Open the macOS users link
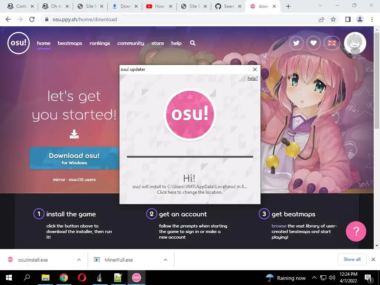The image size is (380, 285). (82, 180)
